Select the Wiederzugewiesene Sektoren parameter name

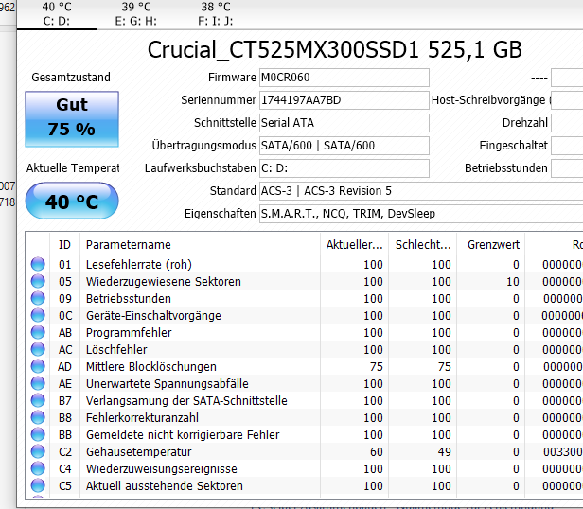[164, 281]
